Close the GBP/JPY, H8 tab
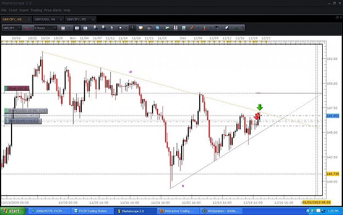Image resolution: width=343 pixels, height=215 pixels. (x=29, y=19)
